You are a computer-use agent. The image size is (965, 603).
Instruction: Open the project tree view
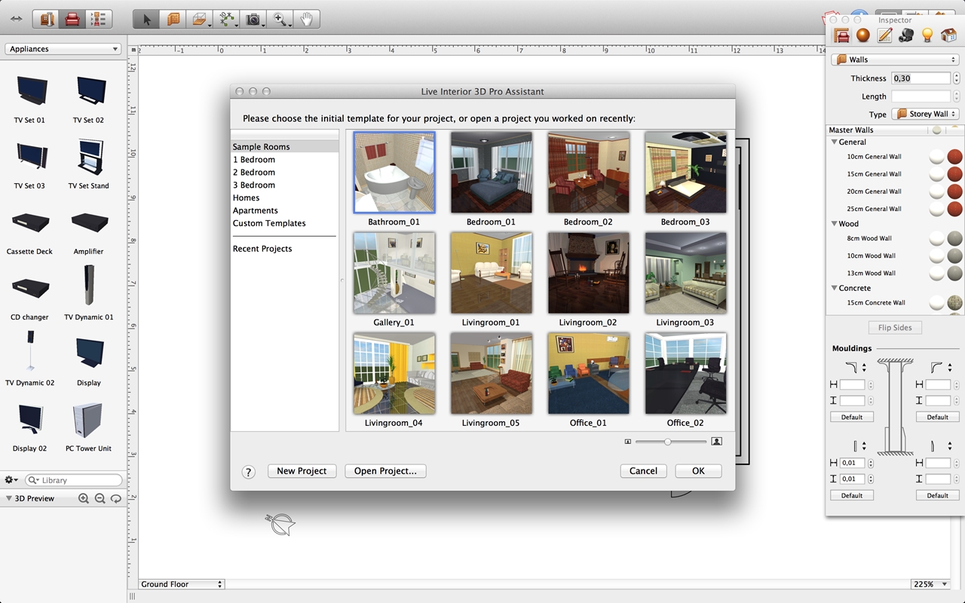(x=98, y=20)
